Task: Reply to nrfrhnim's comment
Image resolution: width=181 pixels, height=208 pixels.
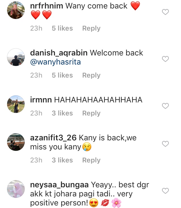Action: coord(91,28)
